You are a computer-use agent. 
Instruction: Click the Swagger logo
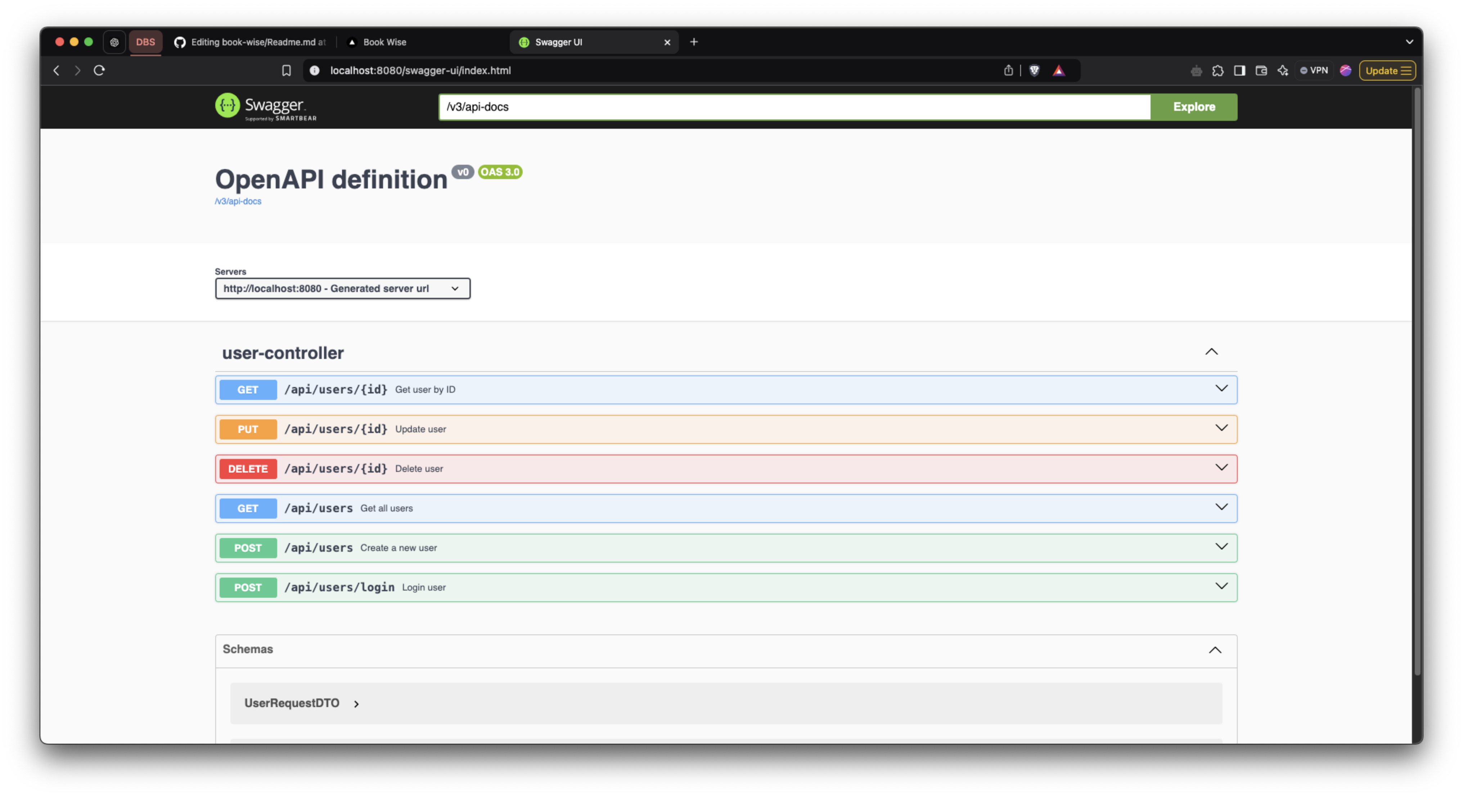(266, 107)
